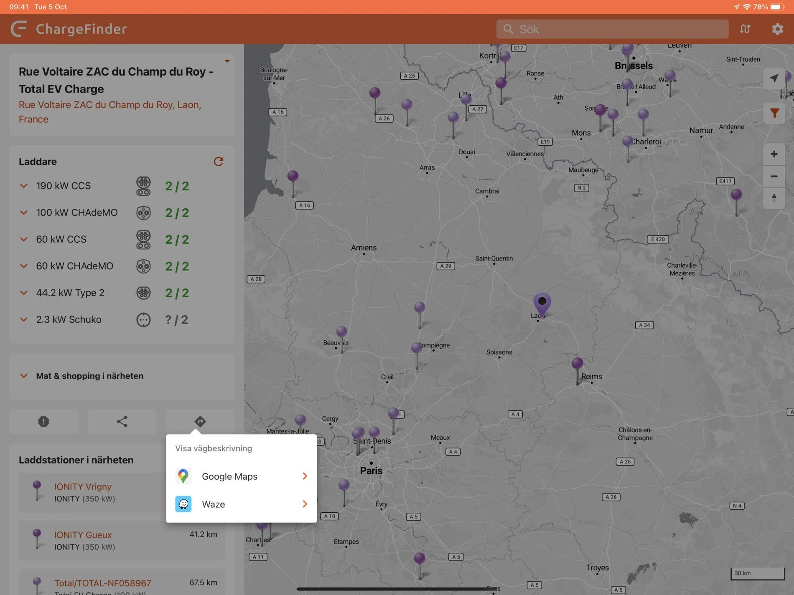Report a problem with exclamation button
794x595 pixels.
click(x=43, y=421)
